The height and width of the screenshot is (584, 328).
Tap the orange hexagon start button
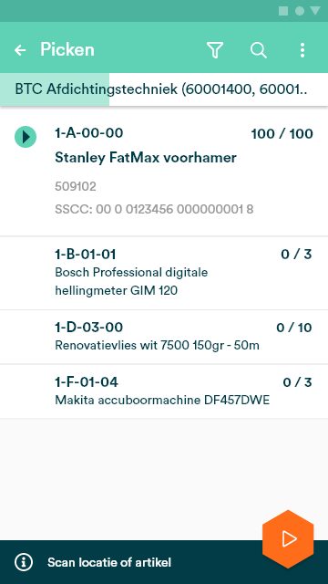pos(288,539)
